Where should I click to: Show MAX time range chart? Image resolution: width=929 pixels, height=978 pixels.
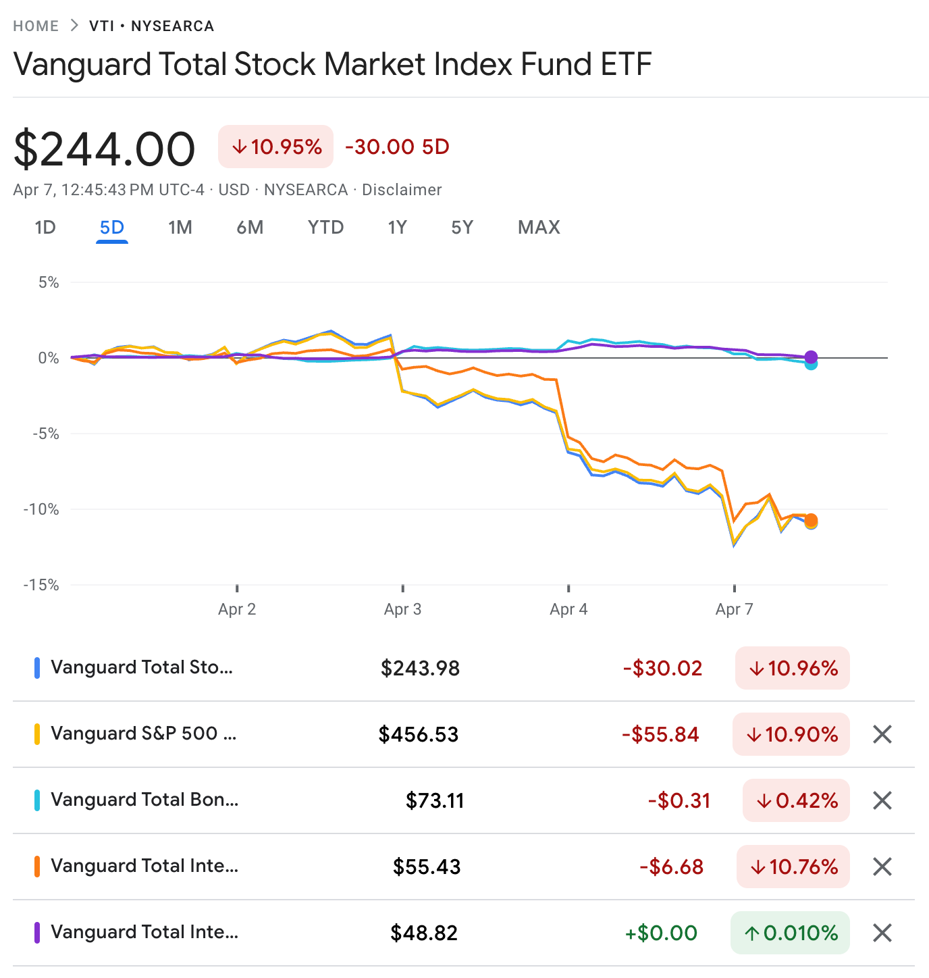539,228
